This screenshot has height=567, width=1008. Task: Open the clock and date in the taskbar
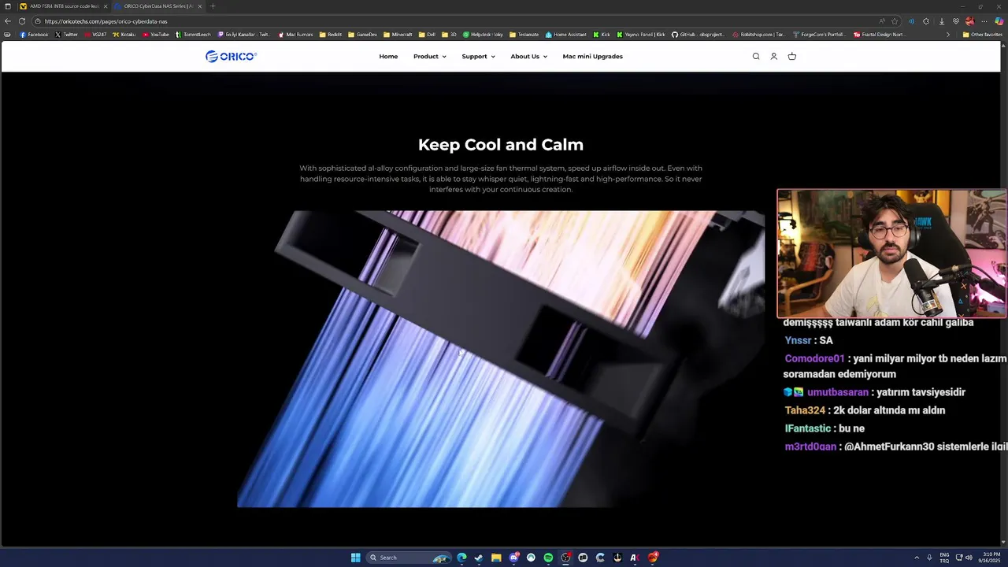pos(991,558)
